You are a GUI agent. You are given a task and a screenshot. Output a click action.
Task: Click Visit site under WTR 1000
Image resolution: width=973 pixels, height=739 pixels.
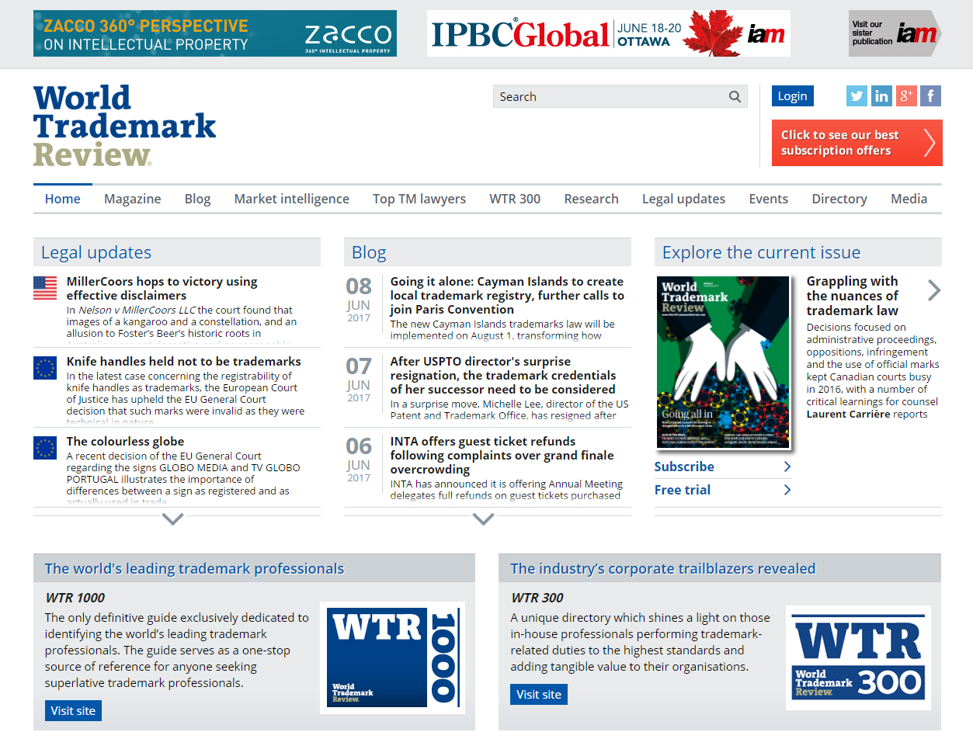[73, 710]
